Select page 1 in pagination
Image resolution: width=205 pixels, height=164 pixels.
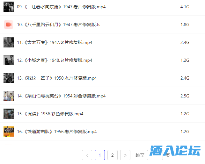[100, 155]
